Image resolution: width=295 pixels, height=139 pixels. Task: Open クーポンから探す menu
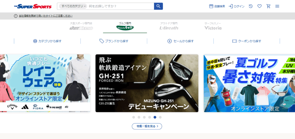point(247,41)
